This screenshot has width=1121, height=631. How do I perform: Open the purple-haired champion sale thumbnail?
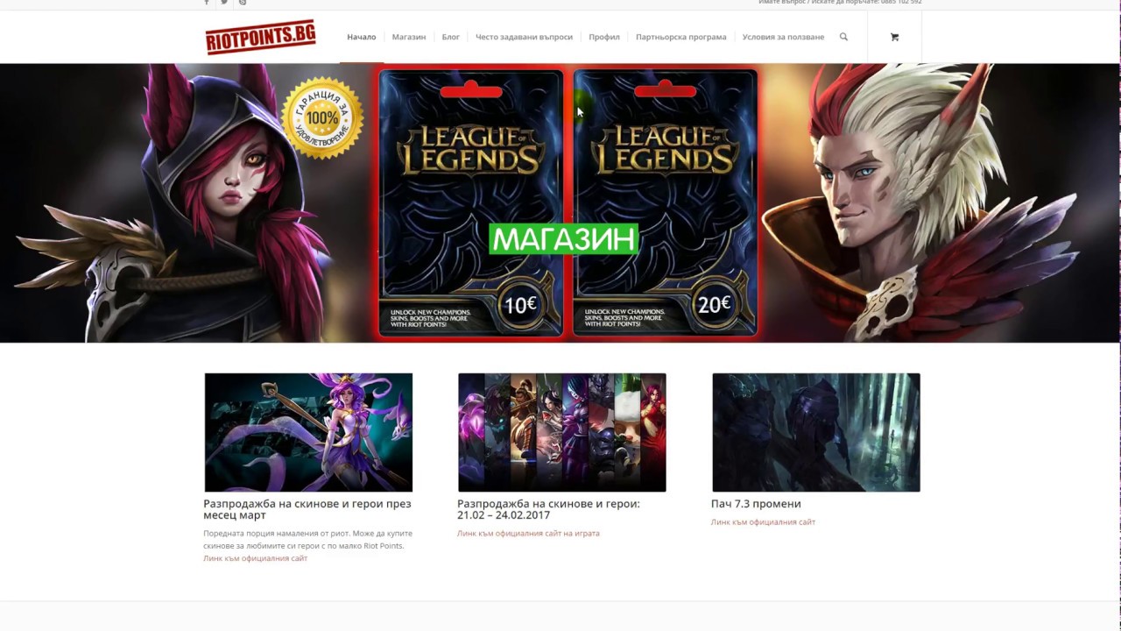tap(308, 432)
